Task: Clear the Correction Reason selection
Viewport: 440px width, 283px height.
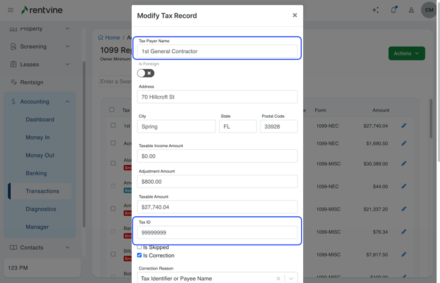Action: [278, 279]
